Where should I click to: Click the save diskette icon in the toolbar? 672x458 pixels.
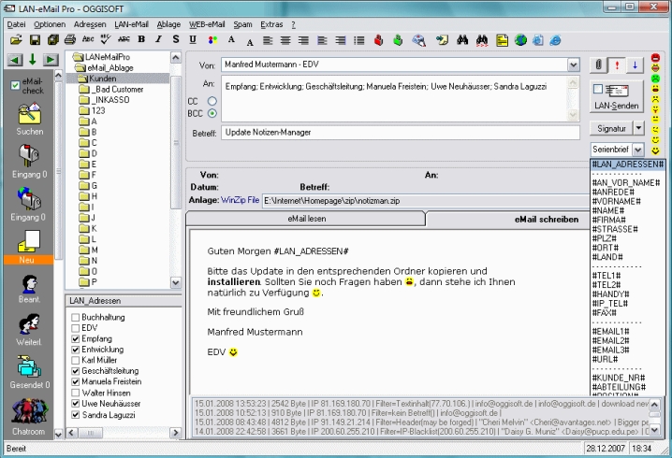tap(35, 40)
